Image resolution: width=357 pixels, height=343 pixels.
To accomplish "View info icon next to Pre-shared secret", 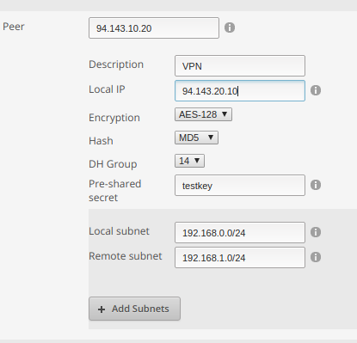I will pos(316,185).
